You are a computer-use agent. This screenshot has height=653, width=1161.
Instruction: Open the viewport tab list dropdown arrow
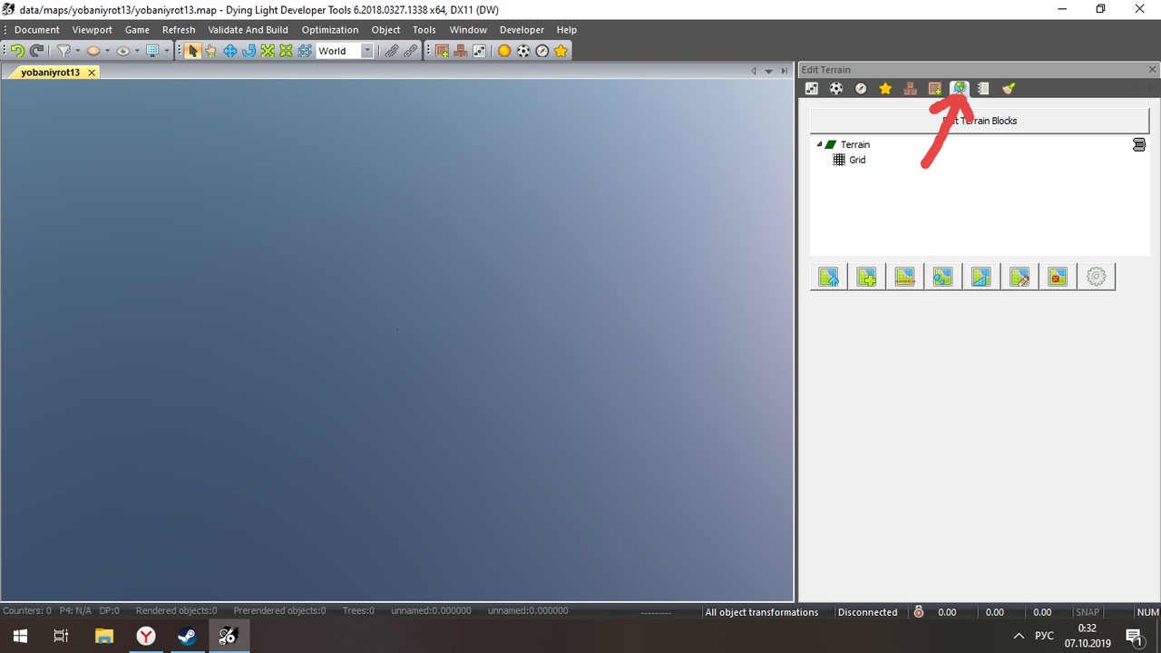(768, 71)
